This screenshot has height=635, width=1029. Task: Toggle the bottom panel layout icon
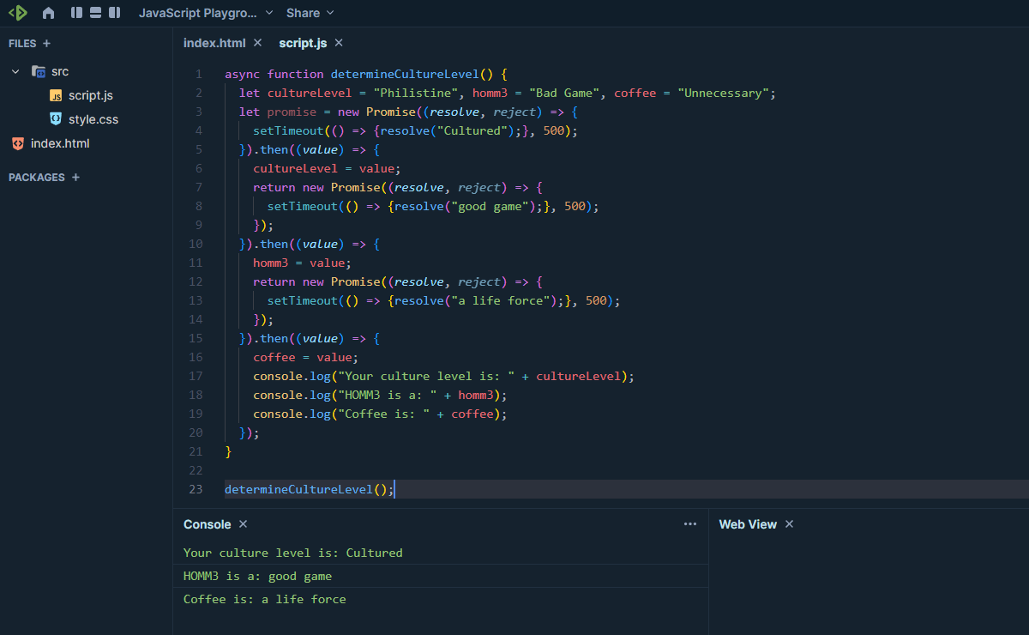click(95, 13)
